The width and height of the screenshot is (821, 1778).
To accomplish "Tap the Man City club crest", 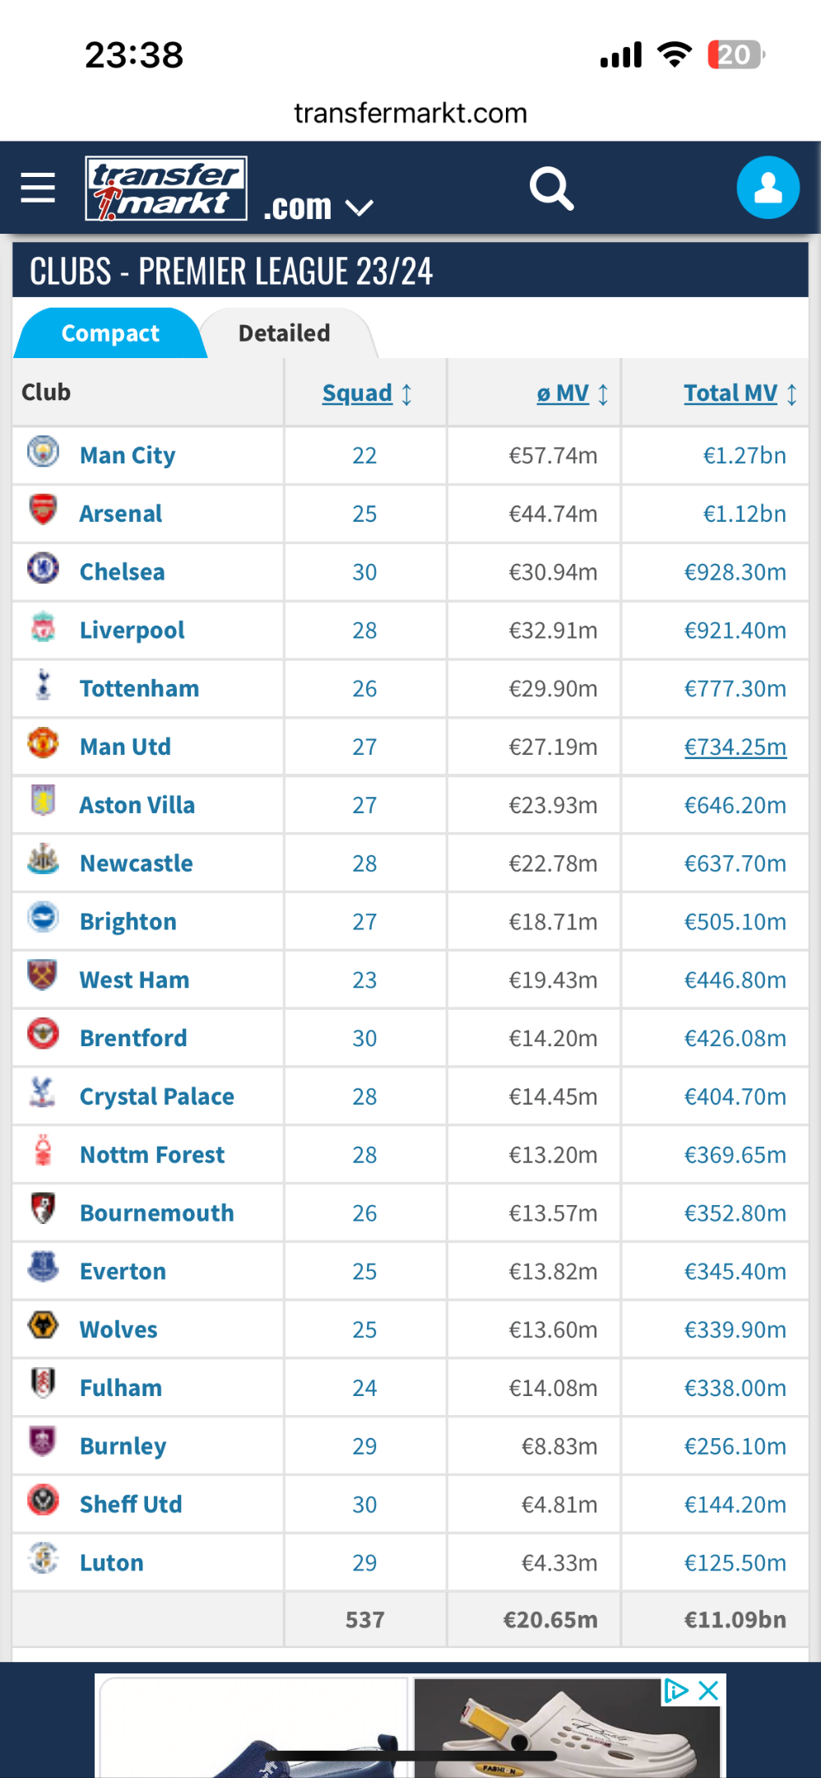I will [x=43, y=452].
